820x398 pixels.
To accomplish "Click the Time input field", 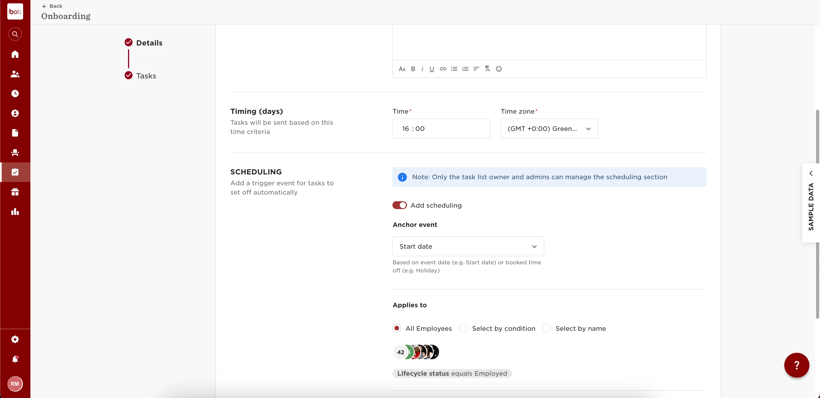I will pos(441,129).
